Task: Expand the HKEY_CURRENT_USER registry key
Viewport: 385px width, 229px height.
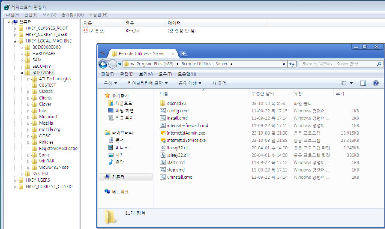Action: 16,35
